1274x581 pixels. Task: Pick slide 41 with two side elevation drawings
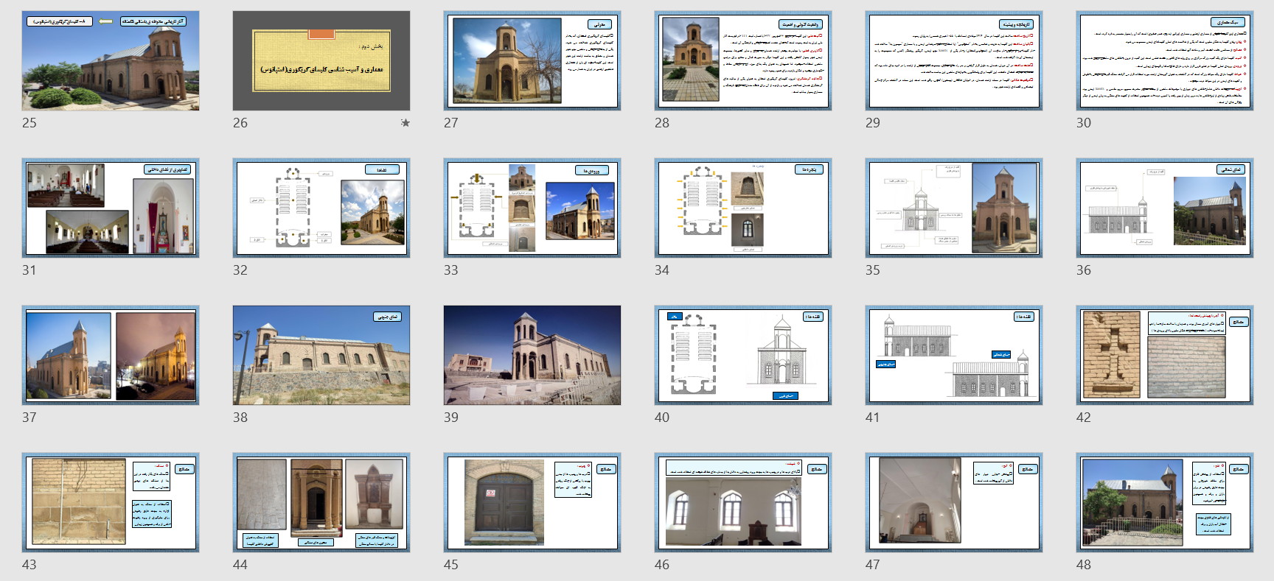pos(954,356)
